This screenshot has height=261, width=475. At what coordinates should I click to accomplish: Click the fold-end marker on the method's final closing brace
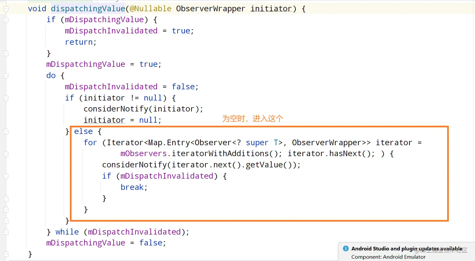point(6,254)
